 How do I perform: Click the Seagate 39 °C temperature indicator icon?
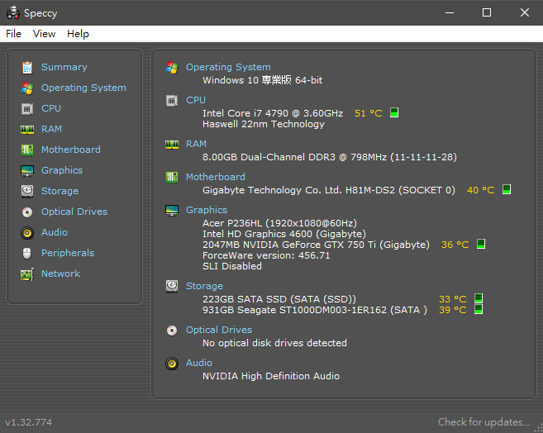click(479, 309)
